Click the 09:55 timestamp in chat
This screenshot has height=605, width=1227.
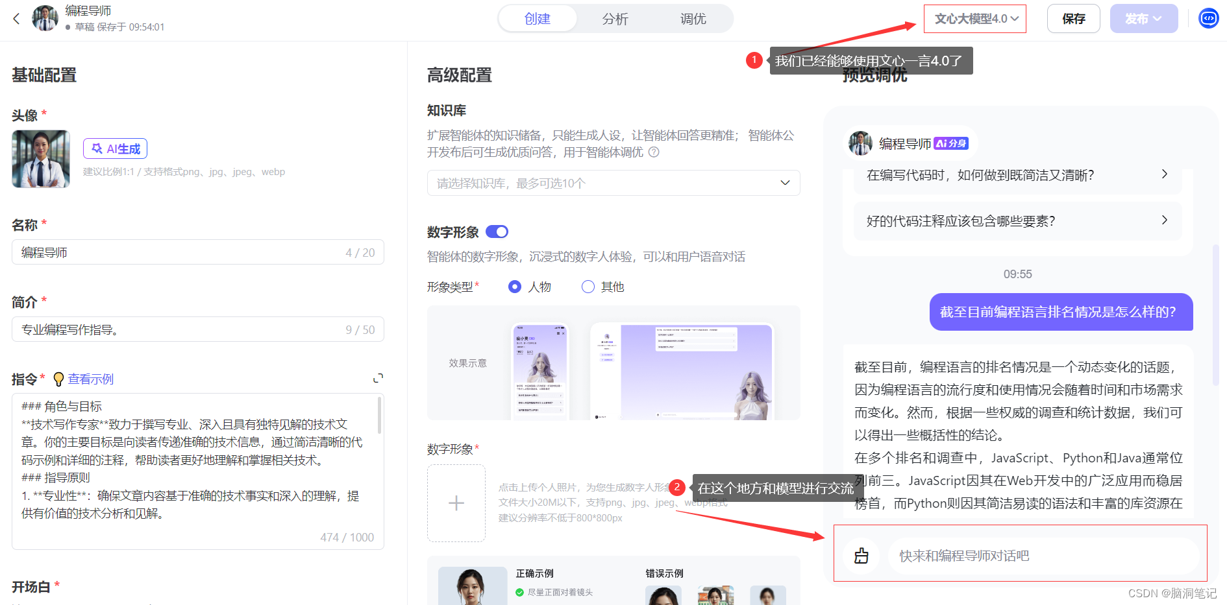(x=1017, y=274)
